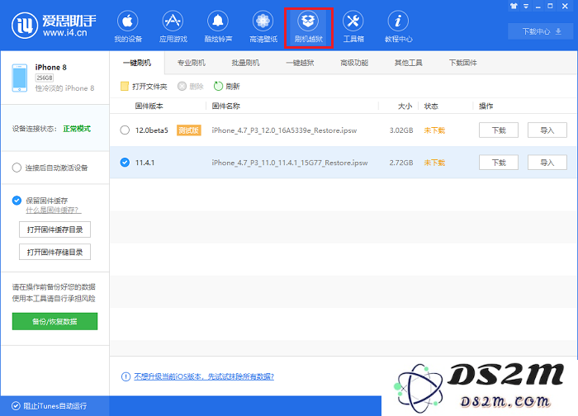Viewport: 578px width, 416px height.
Task: Click the info icon beside the bottom link
Action: [x=126, y=376]
